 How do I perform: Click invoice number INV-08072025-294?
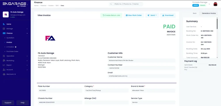click(x=207, y=43)
